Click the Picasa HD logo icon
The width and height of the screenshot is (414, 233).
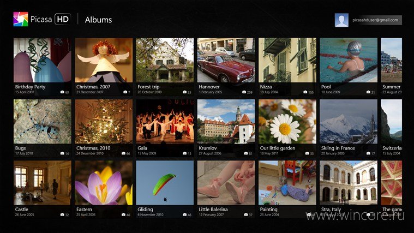(x=21, y=19)
